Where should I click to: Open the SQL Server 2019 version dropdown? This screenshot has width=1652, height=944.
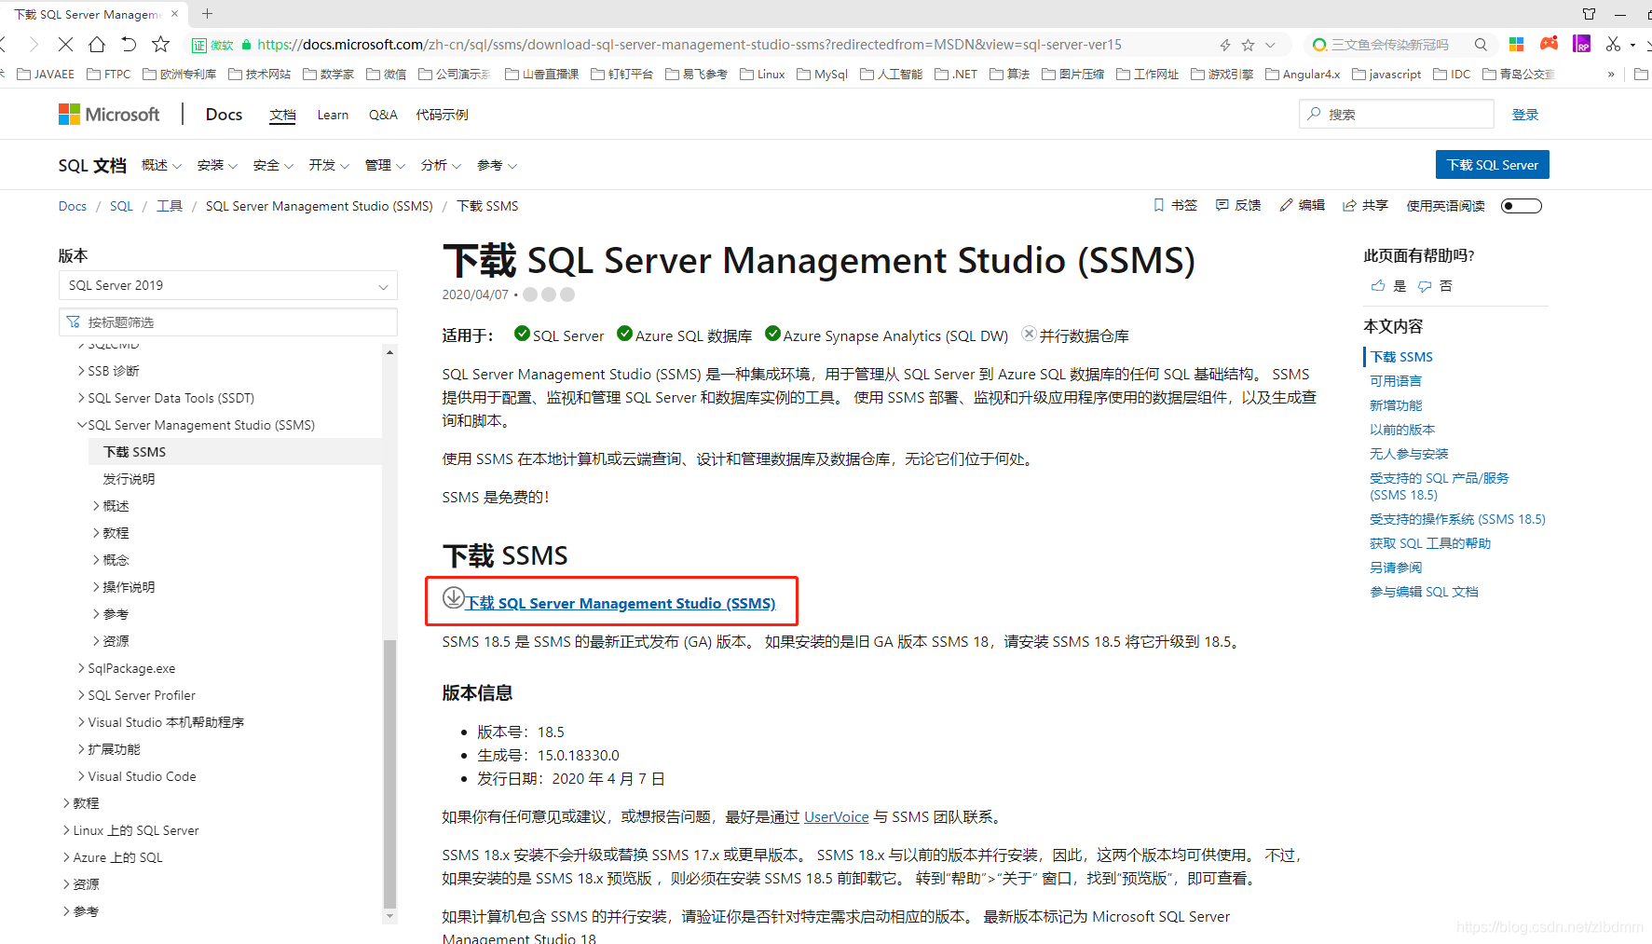226,285
